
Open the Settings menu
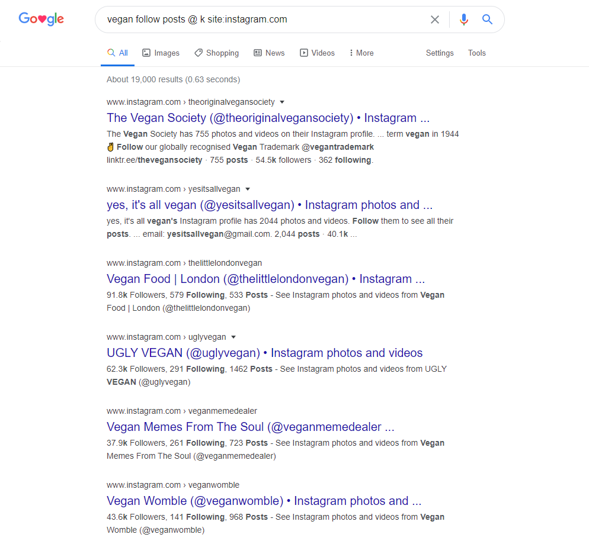[440, 53]
